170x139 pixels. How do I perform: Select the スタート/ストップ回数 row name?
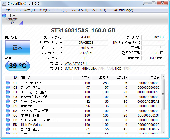pos(33,92)
